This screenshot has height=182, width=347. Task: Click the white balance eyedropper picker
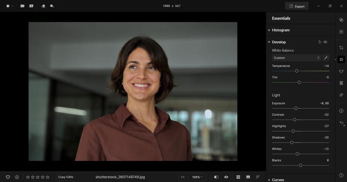pos(326,58)
